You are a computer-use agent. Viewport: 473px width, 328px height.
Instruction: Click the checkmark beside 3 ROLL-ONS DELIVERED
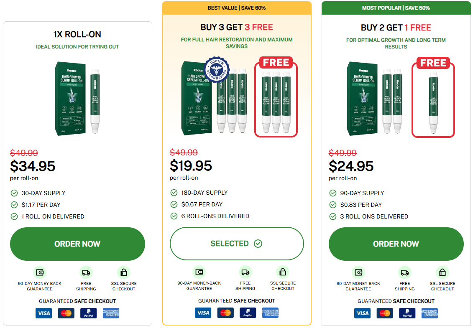click(332, 216)
